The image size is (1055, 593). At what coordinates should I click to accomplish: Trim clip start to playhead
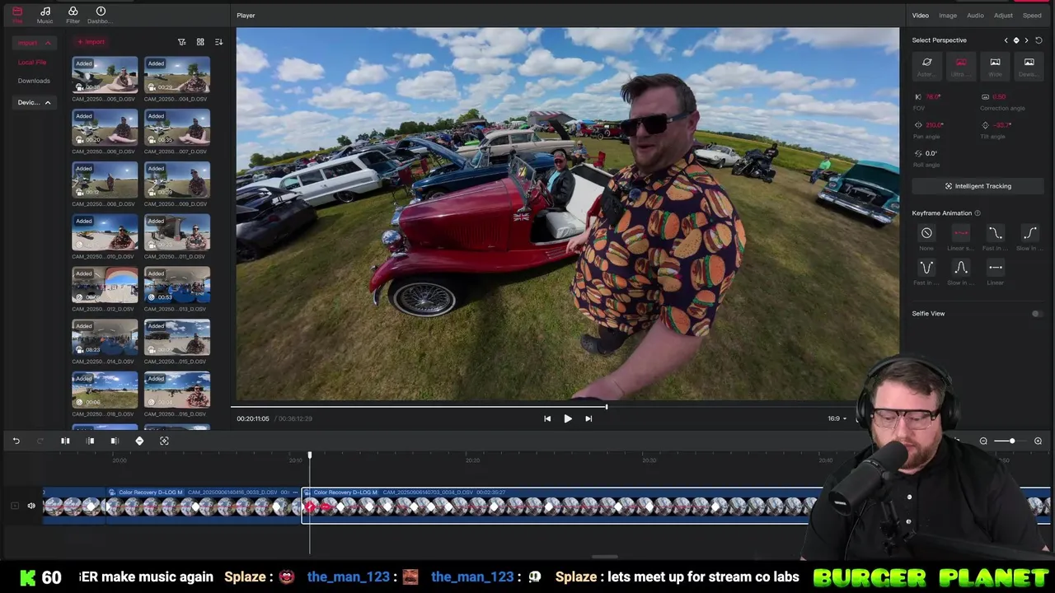pos(91,441)
